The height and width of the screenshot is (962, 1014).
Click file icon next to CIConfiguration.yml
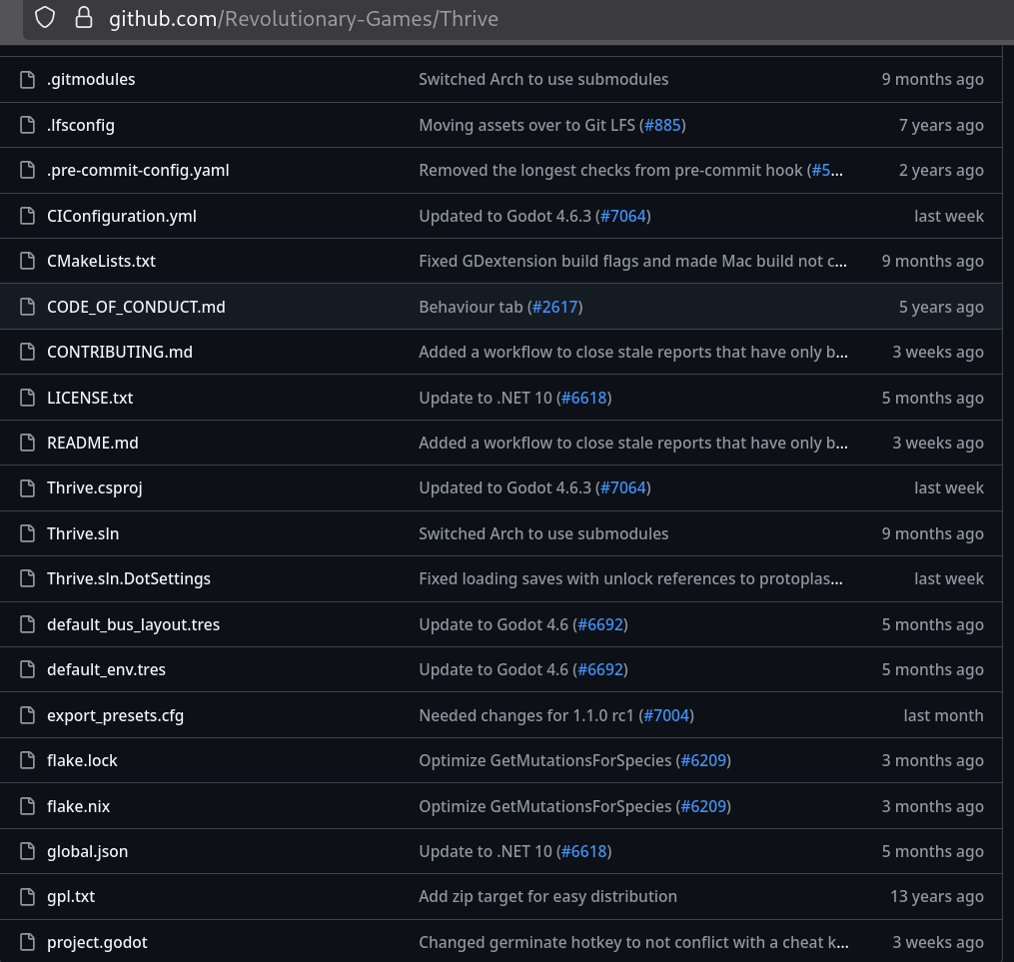(27, 216)
